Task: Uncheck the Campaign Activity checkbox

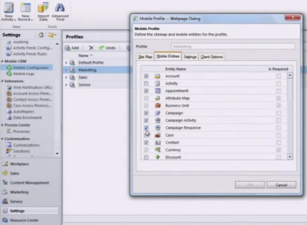Action: [x=146, y=121]
